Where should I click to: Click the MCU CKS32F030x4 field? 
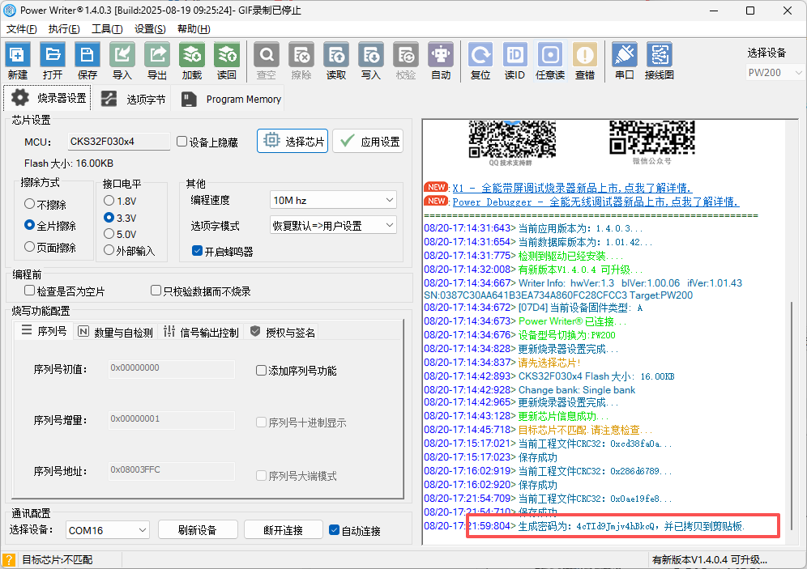[119, 142]
